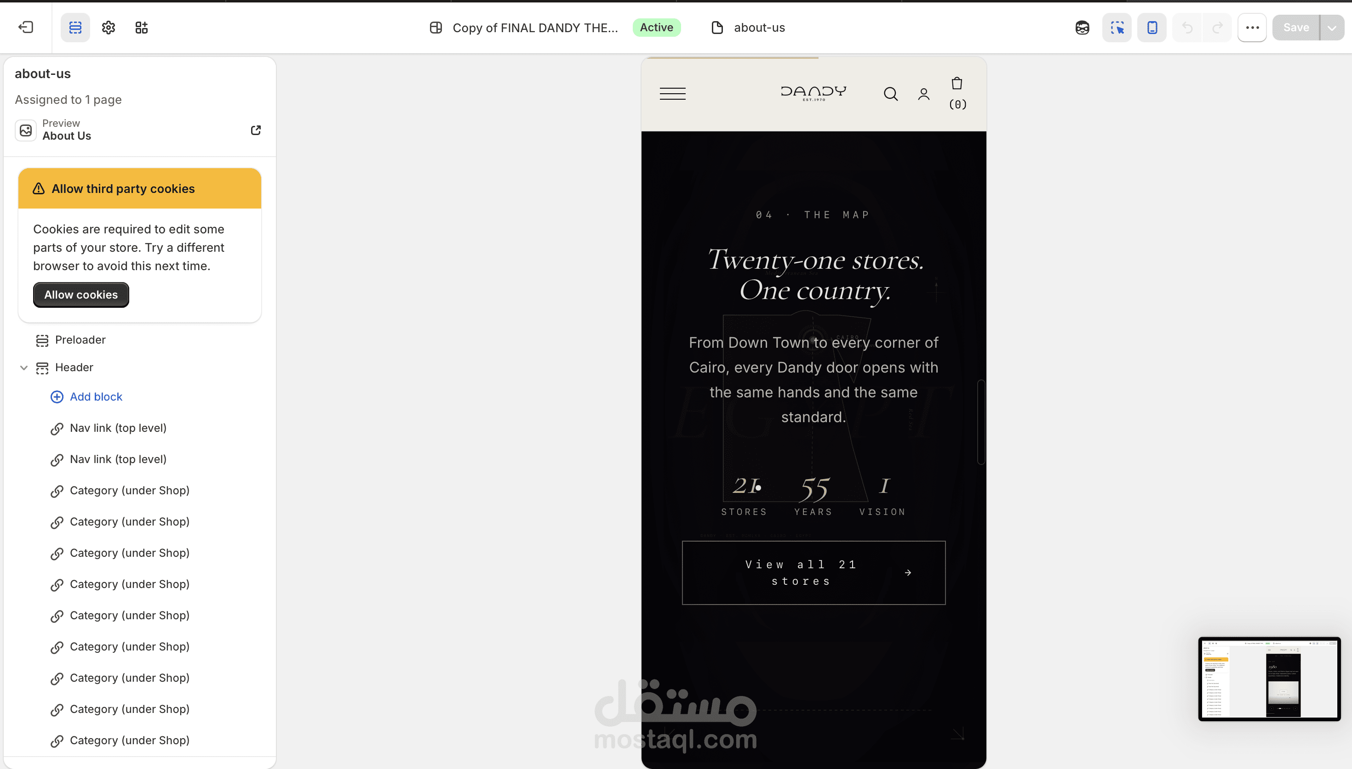Click the preview image icon
Image resolution: width=1352 pixels, height=769 pixels.
[x=25, y=130]
